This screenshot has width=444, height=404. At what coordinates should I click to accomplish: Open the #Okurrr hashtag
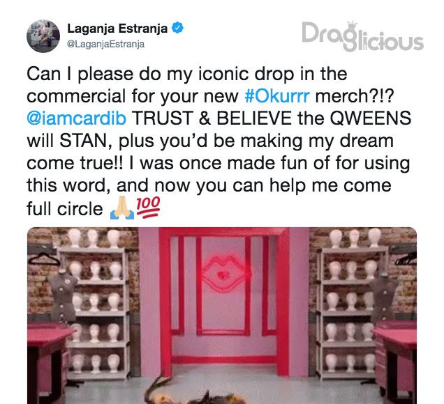click(276, 96)
